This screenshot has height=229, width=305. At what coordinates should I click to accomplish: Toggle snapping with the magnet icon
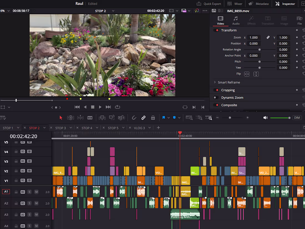(134, 117)
